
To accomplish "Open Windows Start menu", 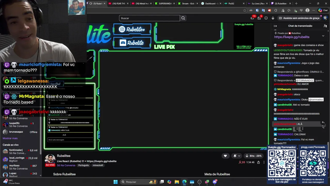I will [x=115, y=182].
